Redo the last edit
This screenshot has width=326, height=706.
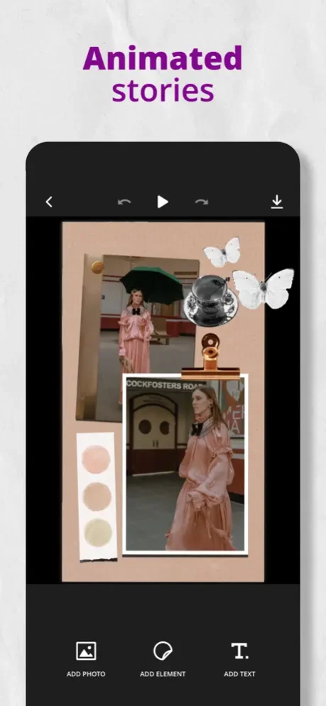point(201,202)
